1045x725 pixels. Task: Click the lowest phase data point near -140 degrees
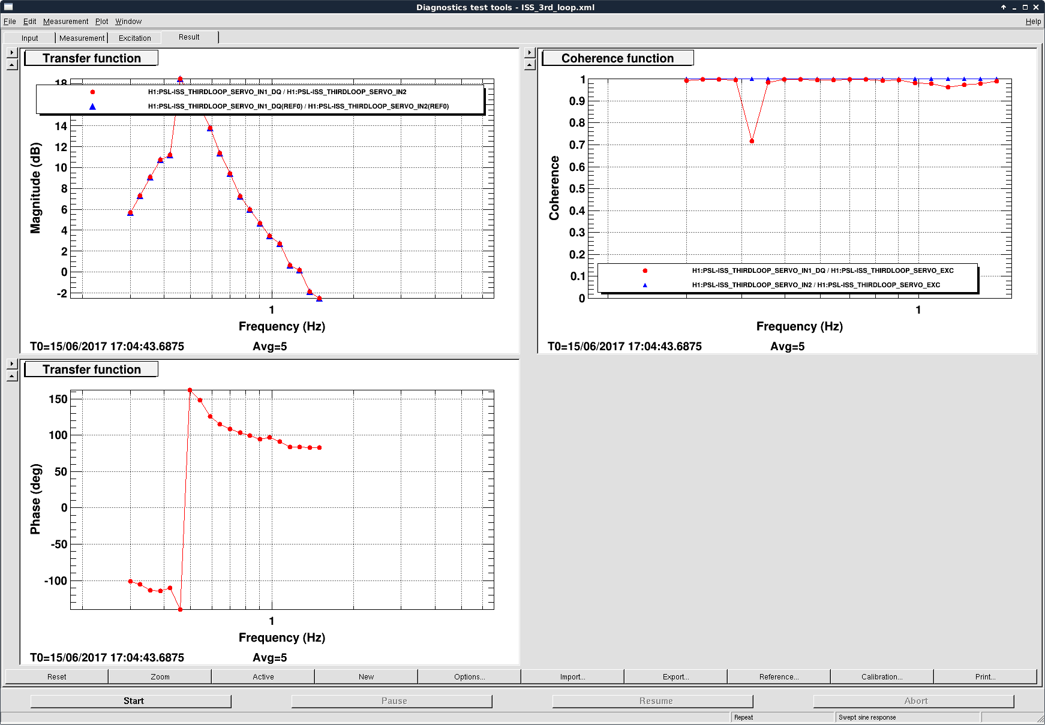click(x=180, y=609)
